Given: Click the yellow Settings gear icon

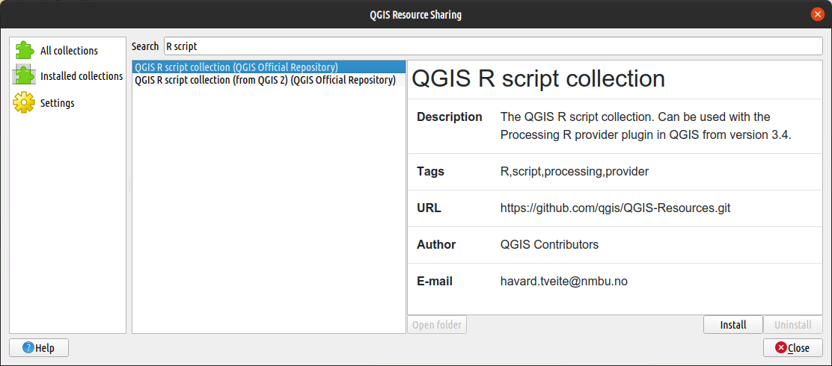Looking at the screenshot, I should pos(24,103).
